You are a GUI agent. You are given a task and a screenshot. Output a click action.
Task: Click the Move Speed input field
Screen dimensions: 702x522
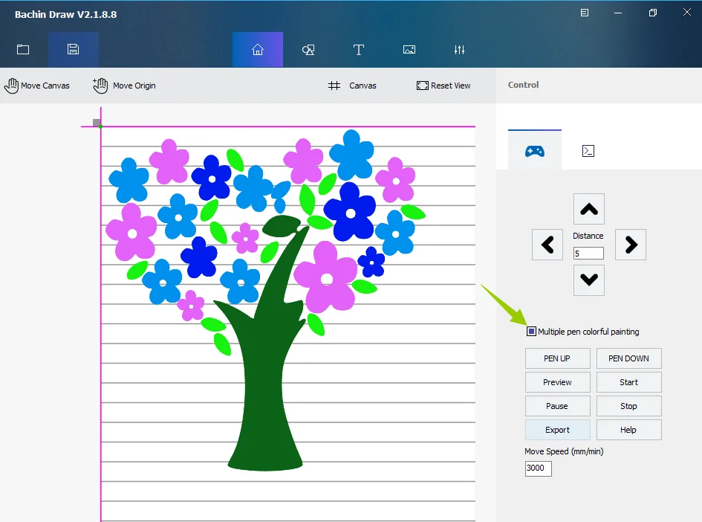[538, 468]
